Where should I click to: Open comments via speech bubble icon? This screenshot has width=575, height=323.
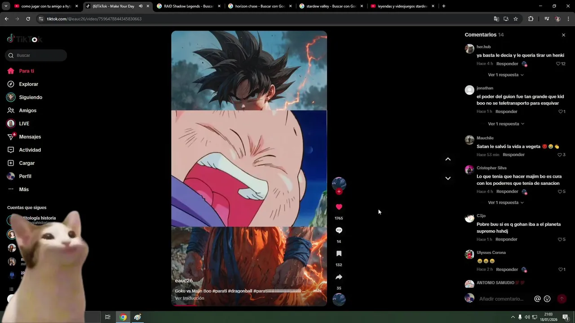pos(339,230)
